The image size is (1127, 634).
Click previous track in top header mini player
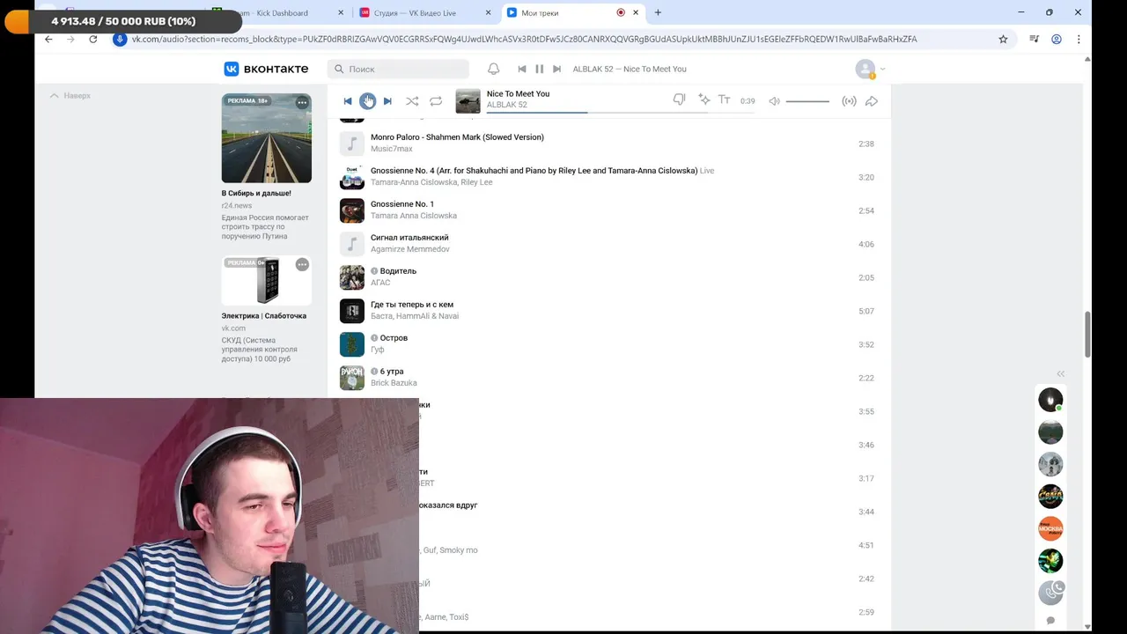(521, 69)
